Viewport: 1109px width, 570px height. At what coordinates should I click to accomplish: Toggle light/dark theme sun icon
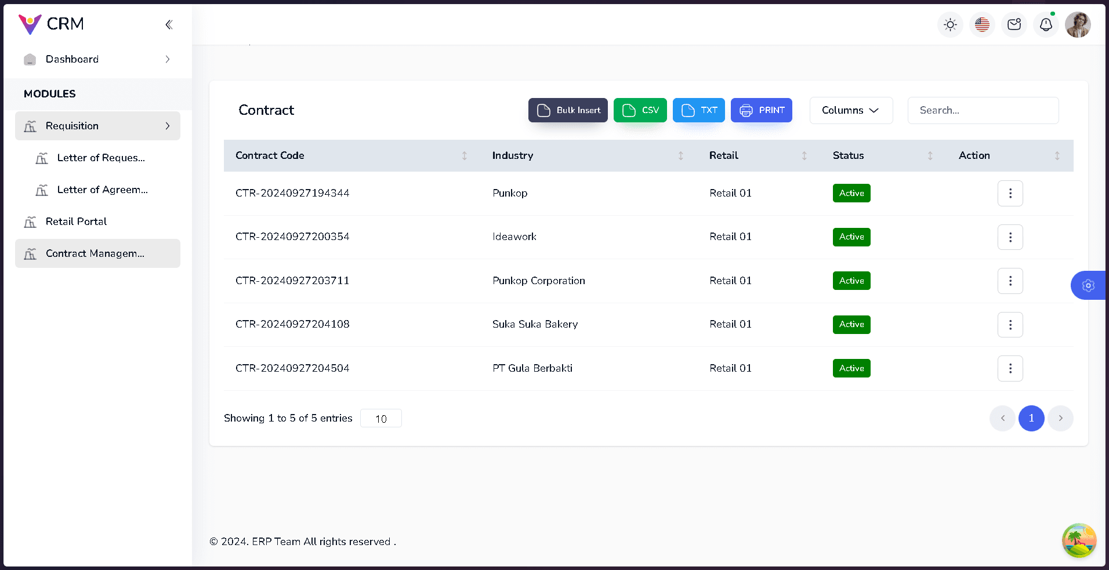(x=950, y=24)
